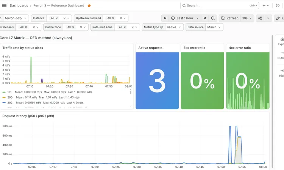284x170 pixels.
Task: Clear the Cache zone filter
Action: point(81,27)
